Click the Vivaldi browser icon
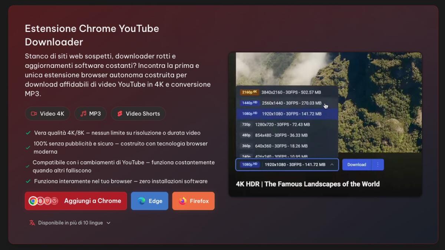Viewport: 445px width, 250px height. coord(55,201)
